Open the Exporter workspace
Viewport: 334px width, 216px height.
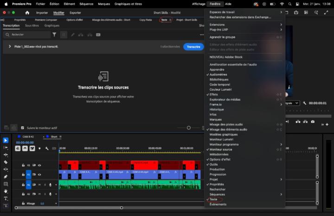(x=75, y=13)
